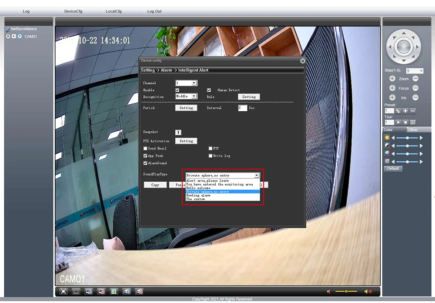Image resolution: width=435 pixels, height=303 pixels.
Task: Open the Recognition dropdown
Action: click(x=186, y=96)
